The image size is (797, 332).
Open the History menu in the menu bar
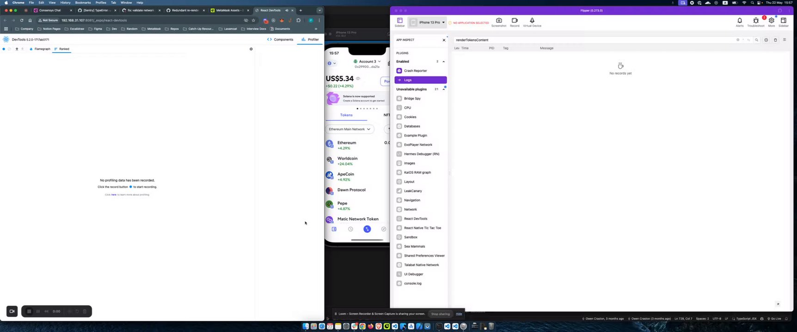(x=65, y=3)
